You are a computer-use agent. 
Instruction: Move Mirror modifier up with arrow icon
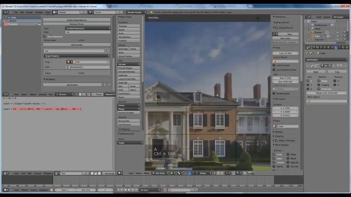point(338,66)
